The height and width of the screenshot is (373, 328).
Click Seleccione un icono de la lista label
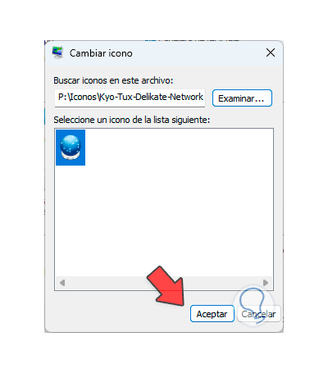(132, 120)
